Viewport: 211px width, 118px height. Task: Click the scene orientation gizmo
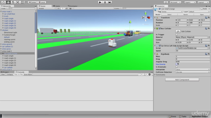[x=146, y=17]
